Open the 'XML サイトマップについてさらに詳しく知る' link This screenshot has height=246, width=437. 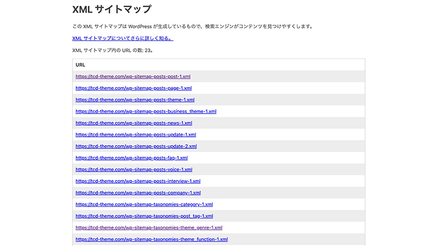click(123, 39)
